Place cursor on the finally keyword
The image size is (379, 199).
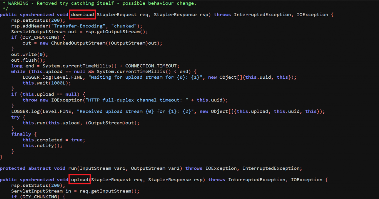(x=21, y=134)
